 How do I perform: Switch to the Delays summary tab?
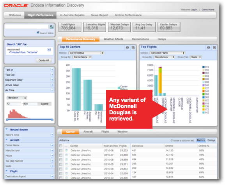coord(162,39)
